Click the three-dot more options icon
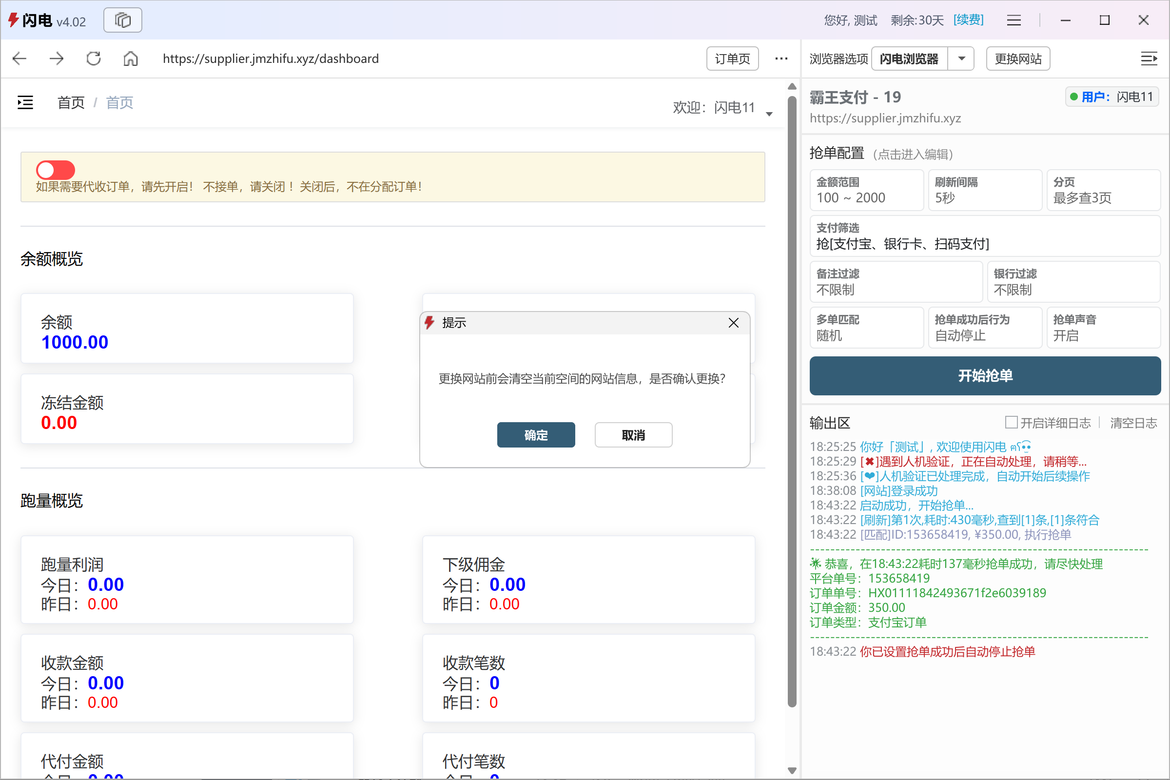 click(x=781, y=58)
